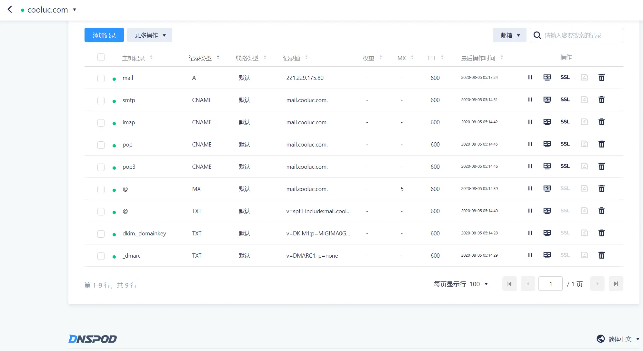Open SSL for the smtp record

coord(565,100)
